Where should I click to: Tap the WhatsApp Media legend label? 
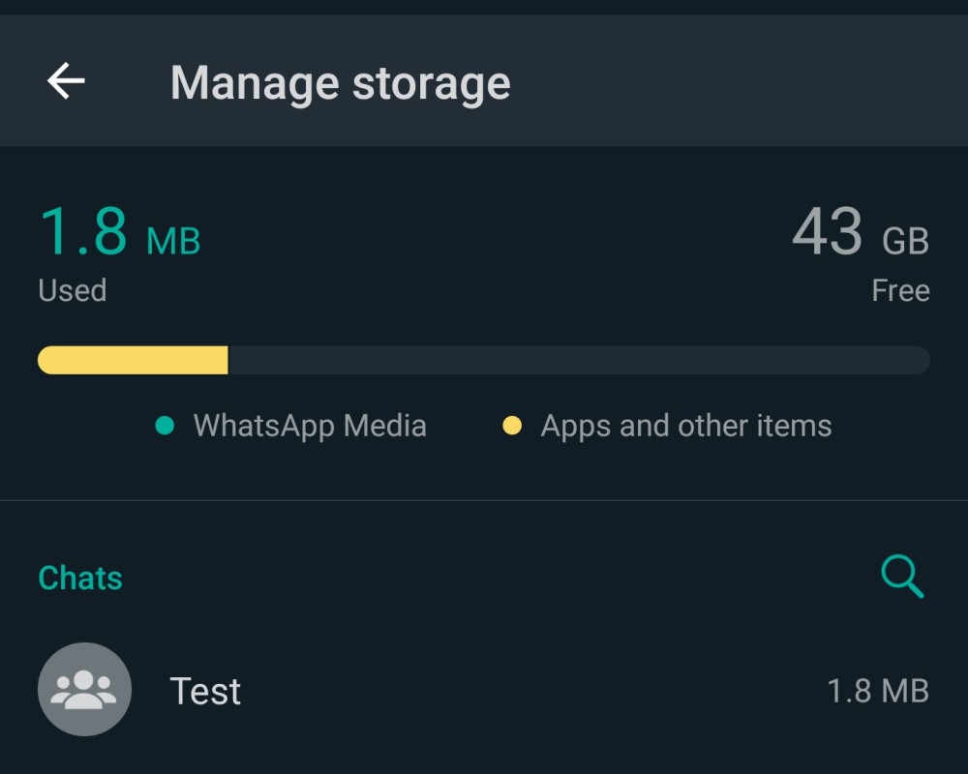point(310,426)
